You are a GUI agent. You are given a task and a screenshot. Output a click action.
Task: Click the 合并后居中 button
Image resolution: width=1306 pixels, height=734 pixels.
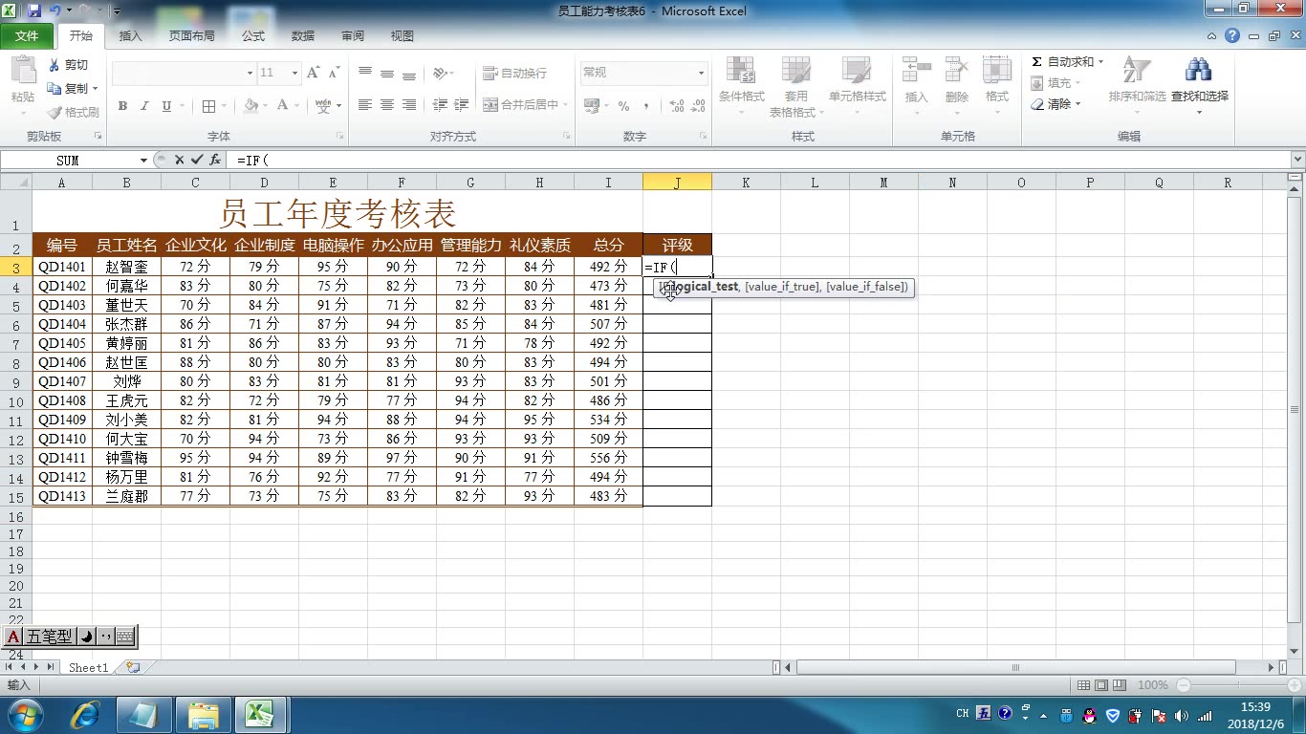[x=524, y=105]
